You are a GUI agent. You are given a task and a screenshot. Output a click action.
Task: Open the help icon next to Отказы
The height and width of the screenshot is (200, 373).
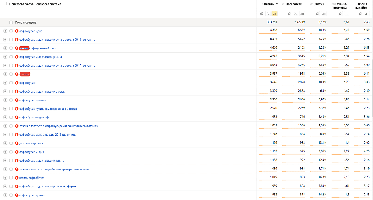(x=311, y=4)
